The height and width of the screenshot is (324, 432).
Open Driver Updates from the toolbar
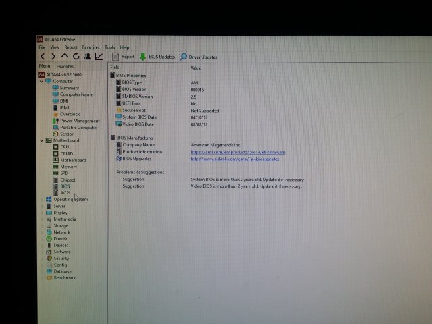(x=198, y=57)
